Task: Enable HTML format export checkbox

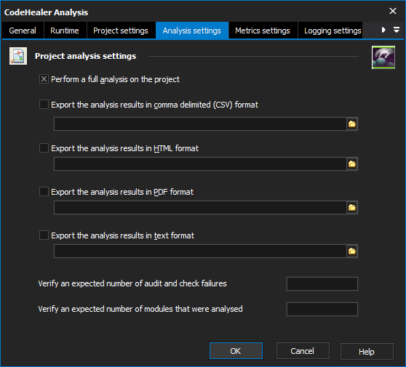Action: click(x=44, y=148)
